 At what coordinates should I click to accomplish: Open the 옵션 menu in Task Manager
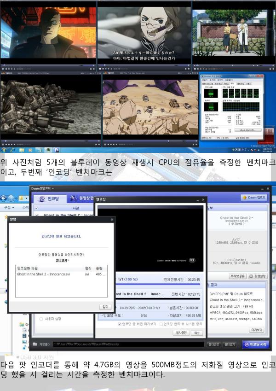tap(213, 80)
